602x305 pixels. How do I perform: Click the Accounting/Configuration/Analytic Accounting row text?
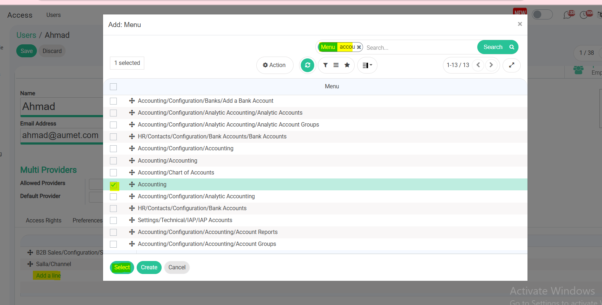(196, 196)
